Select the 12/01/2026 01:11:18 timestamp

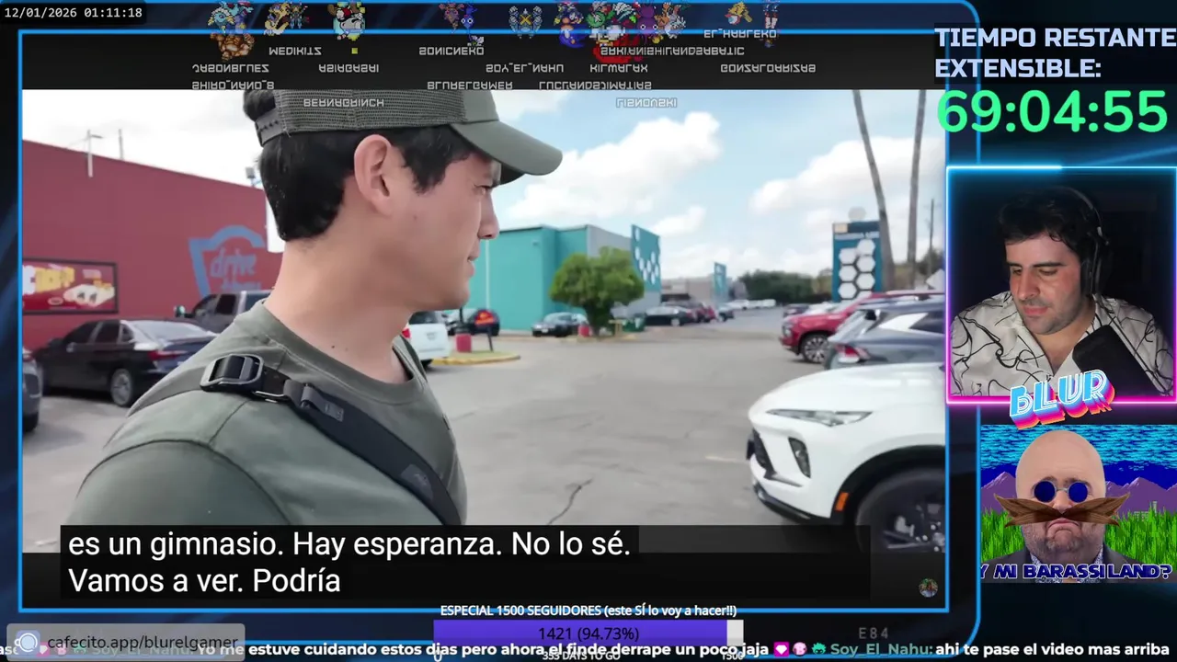click(x=73, y=13)
